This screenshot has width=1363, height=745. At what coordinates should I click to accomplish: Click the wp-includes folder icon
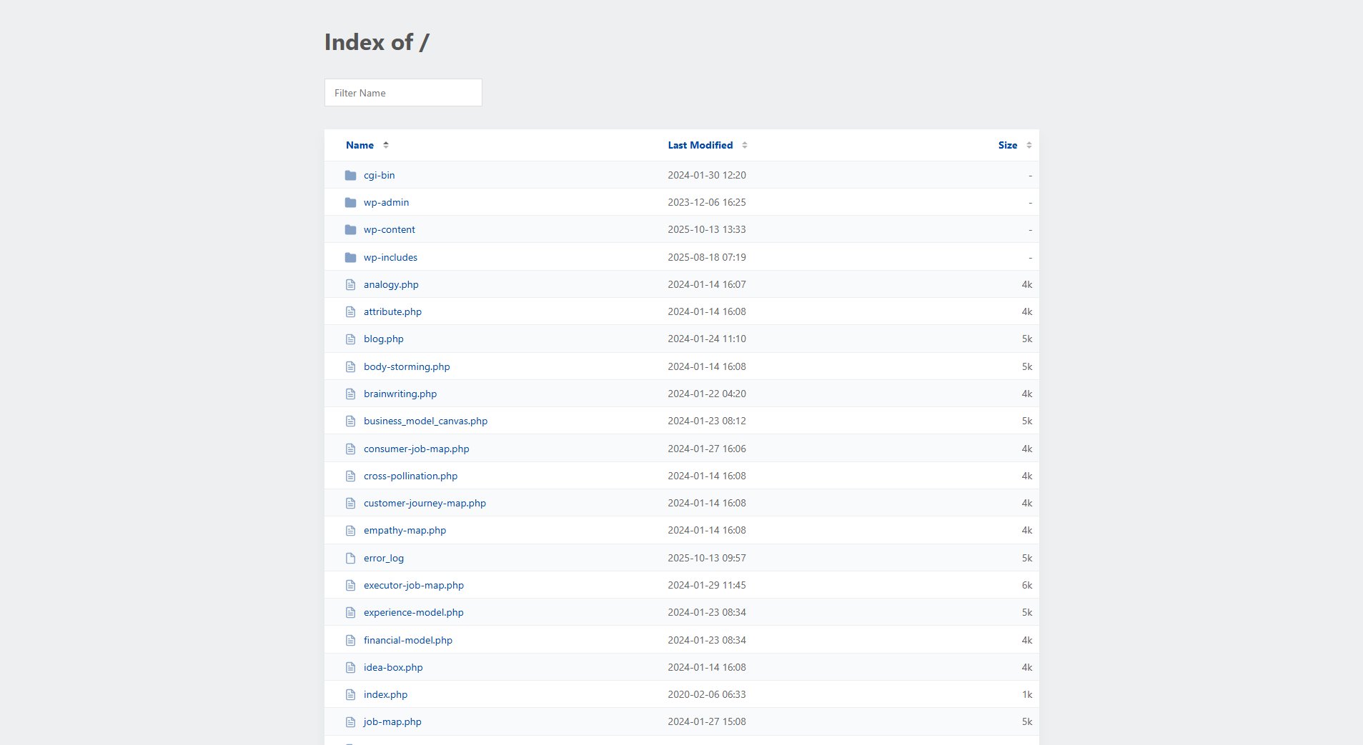(x=350, y=257)
